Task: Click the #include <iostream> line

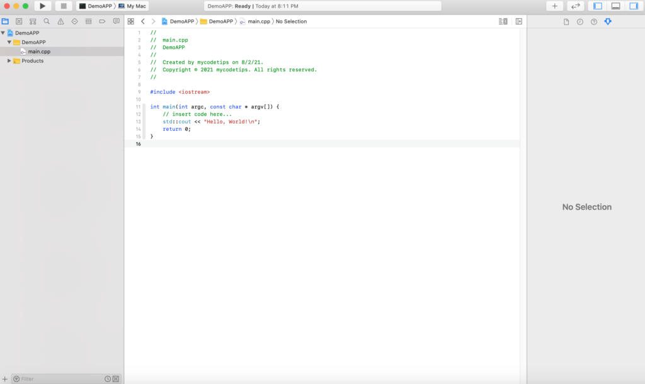Action: 180,92
